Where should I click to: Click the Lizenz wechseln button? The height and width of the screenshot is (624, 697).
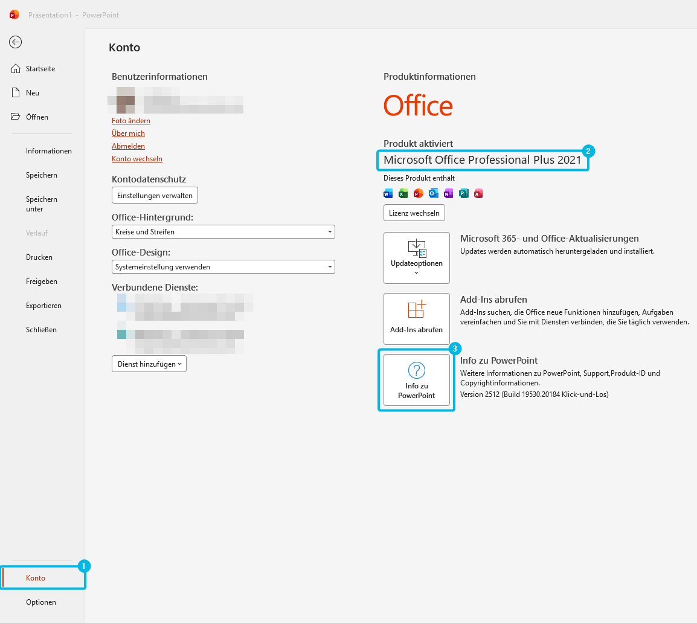point(414,213)
